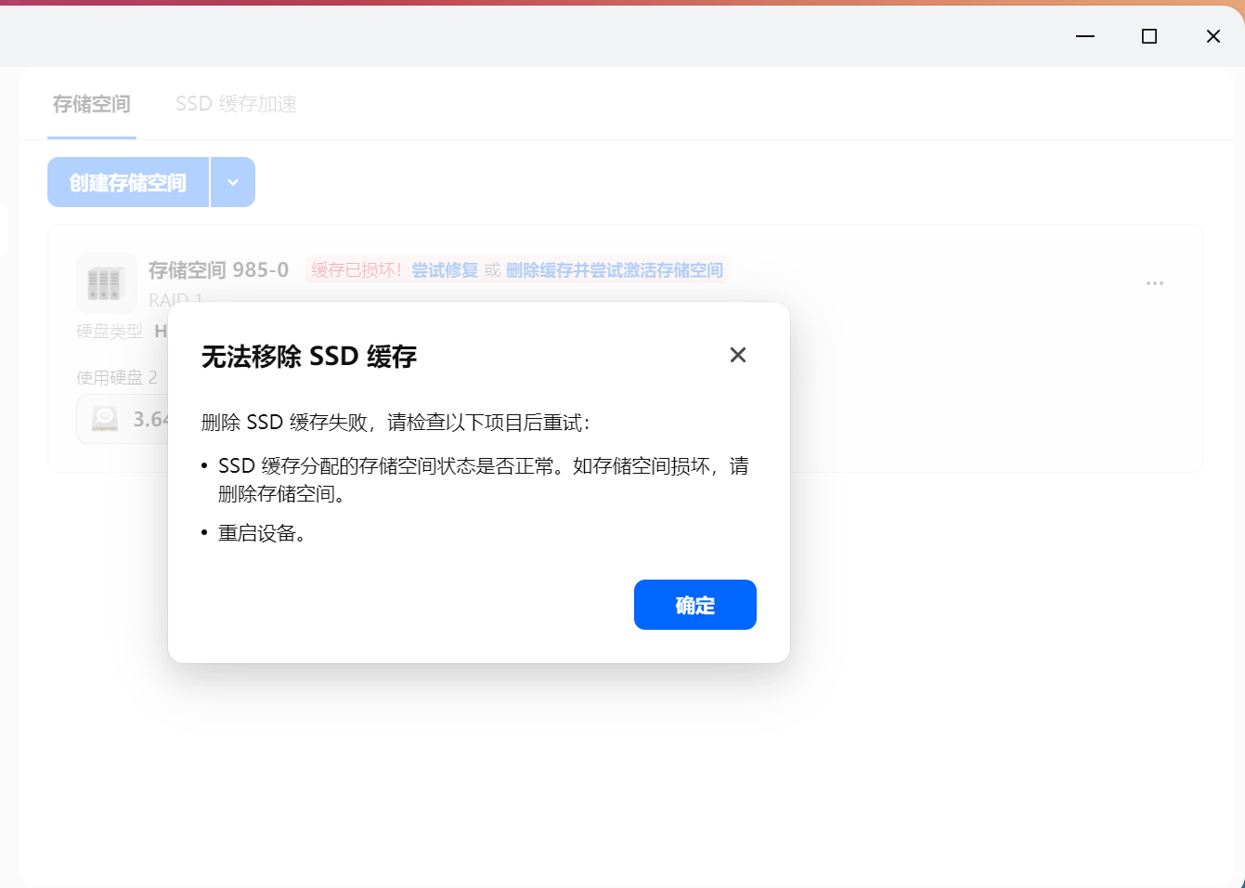Switch to the SSD 缓存加速 tab
1245x888 pixels.
pyautogui.click(x=235, y=103)
